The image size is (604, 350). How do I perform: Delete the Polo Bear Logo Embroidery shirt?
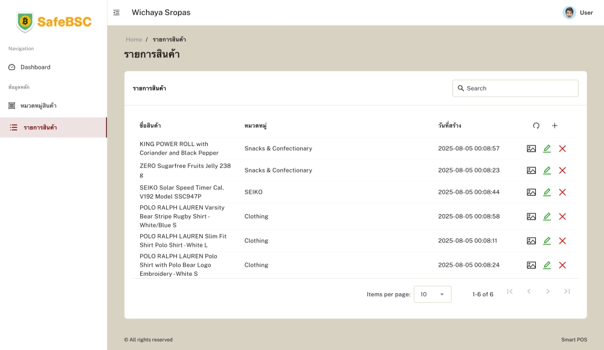click(x=562, y=265)
